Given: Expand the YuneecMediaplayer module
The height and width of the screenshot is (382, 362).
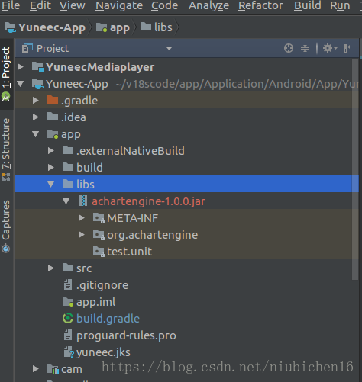Looking at the screenshot, I should coord(21,67).
